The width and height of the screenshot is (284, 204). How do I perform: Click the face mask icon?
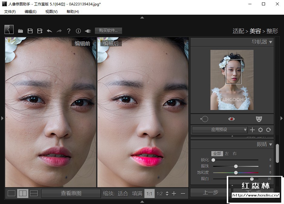tap(259, 119)
